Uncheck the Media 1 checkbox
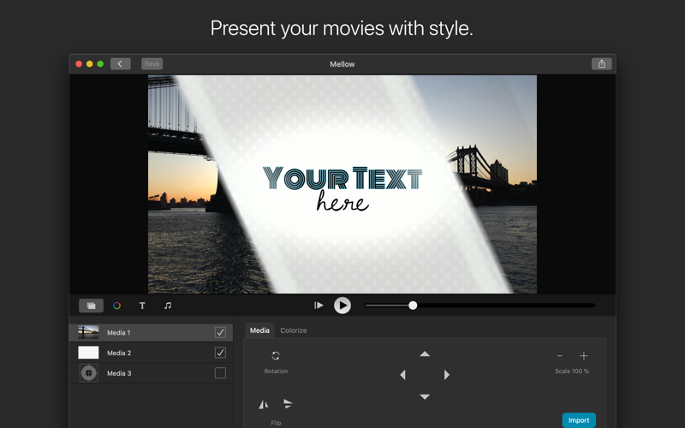The width and height of the screenshot is (685, 428). click(220, 332)
